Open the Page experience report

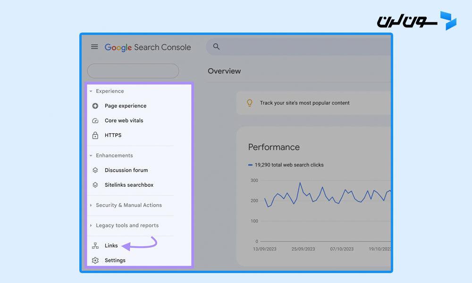126,106
